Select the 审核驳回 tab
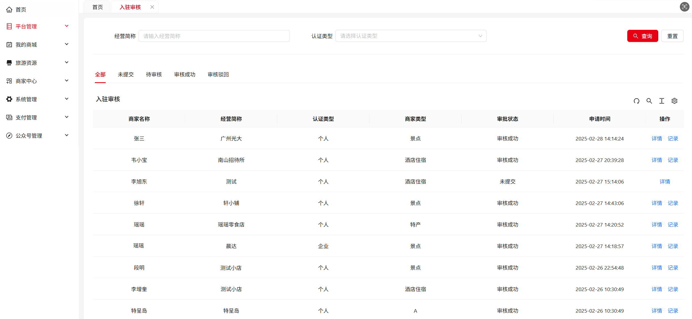This screenshot has height=319, width=692. 218,75
